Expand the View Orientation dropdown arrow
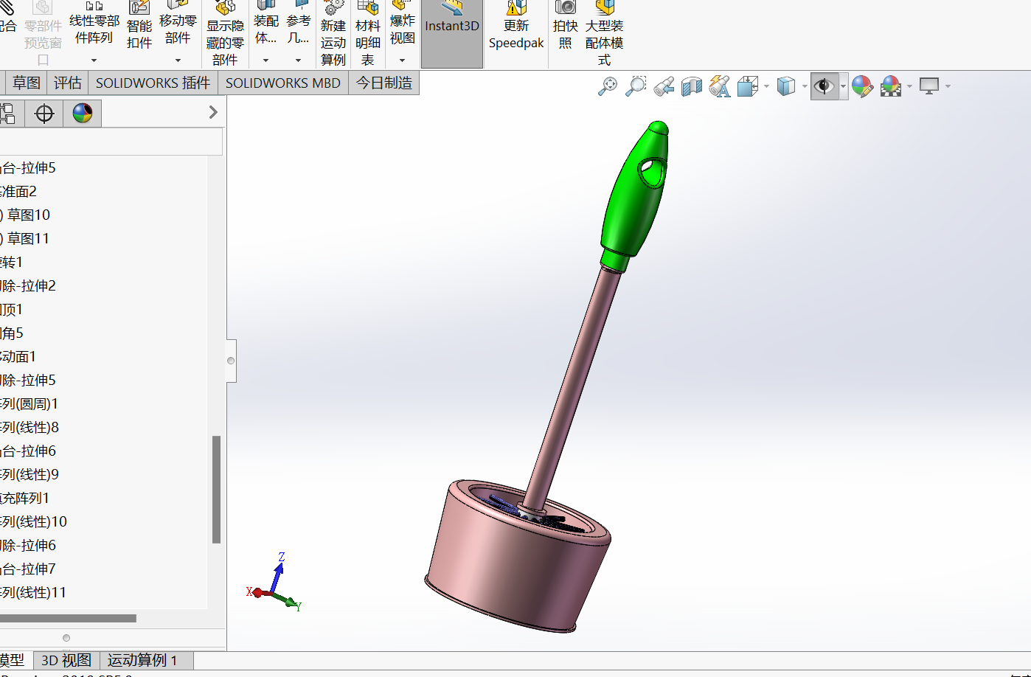The image size is (1031, 677). (766, 86)
